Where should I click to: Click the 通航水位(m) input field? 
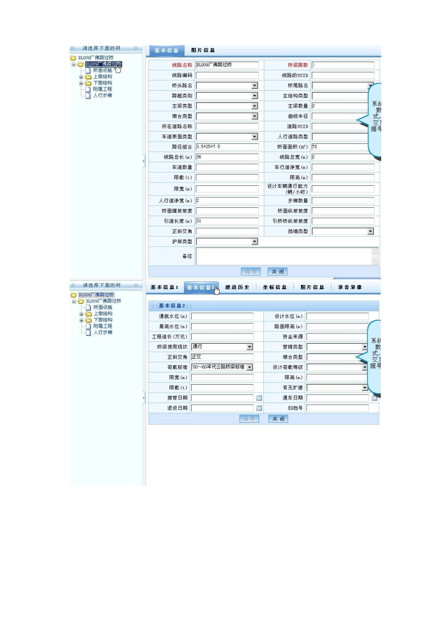point(222,316)
